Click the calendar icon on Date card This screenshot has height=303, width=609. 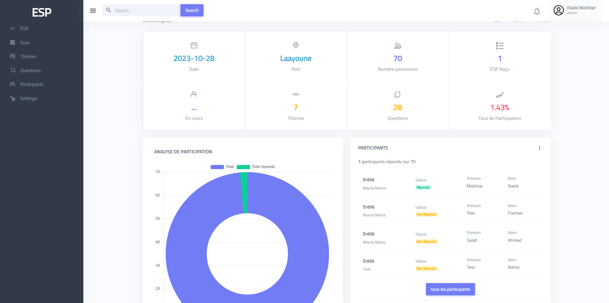[x=194, y=45]
